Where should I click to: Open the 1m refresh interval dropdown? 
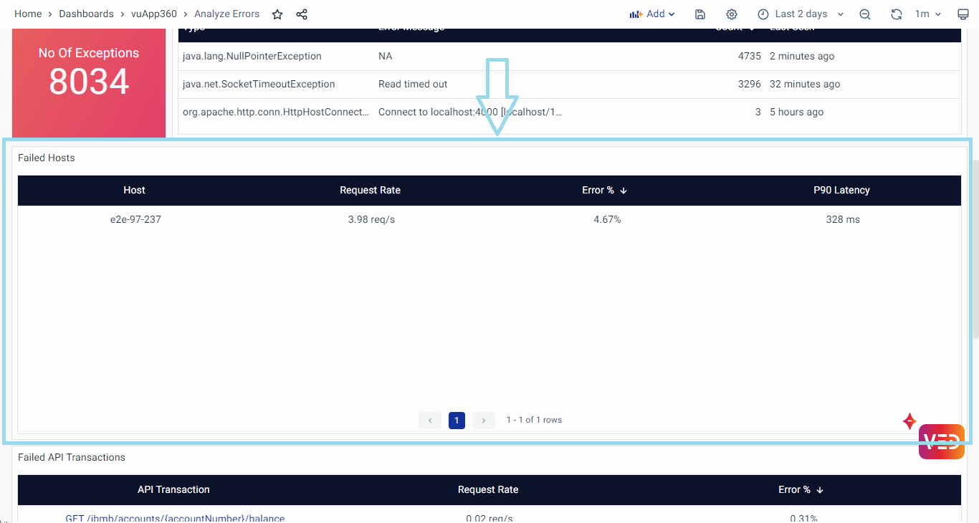(x=927, y=14)
